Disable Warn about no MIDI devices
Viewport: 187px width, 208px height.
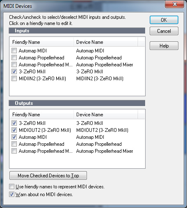11,194
